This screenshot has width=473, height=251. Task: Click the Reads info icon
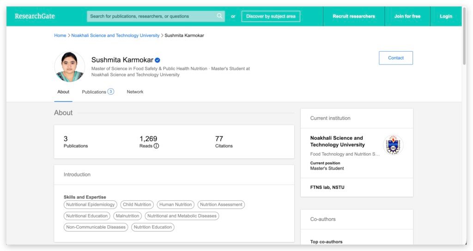pyautogui.click(x=156, y=146)
